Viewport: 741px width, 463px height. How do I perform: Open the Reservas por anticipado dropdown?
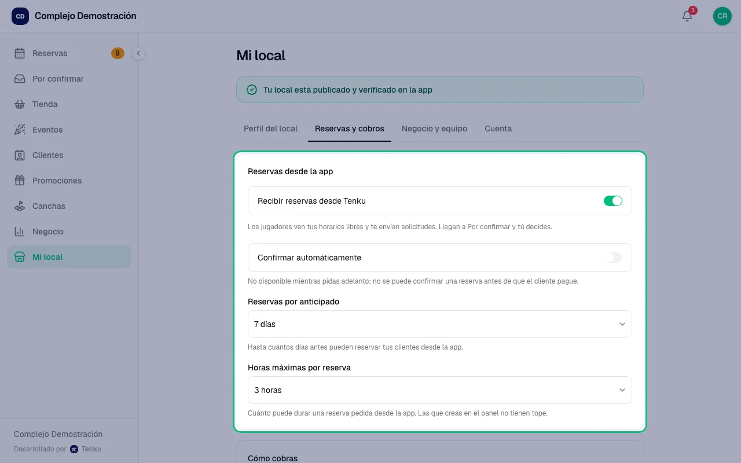(x=440, y=324)
